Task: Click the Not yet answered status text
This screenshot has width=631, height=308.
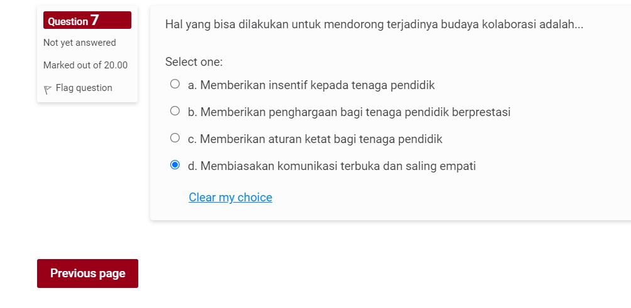Action: pyautogui.click(x=80, y=43)
